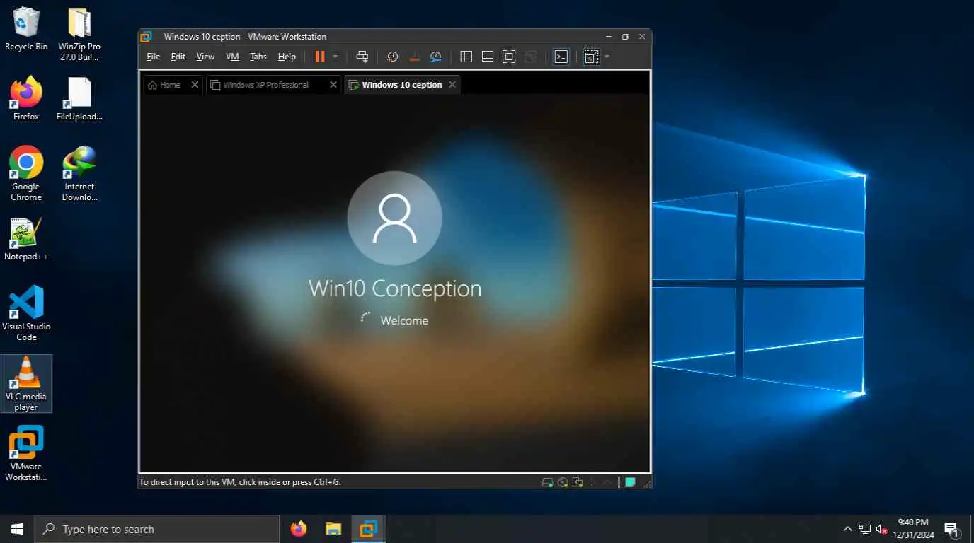
Task: Click the Type here to search box
Action: point(156,529)
